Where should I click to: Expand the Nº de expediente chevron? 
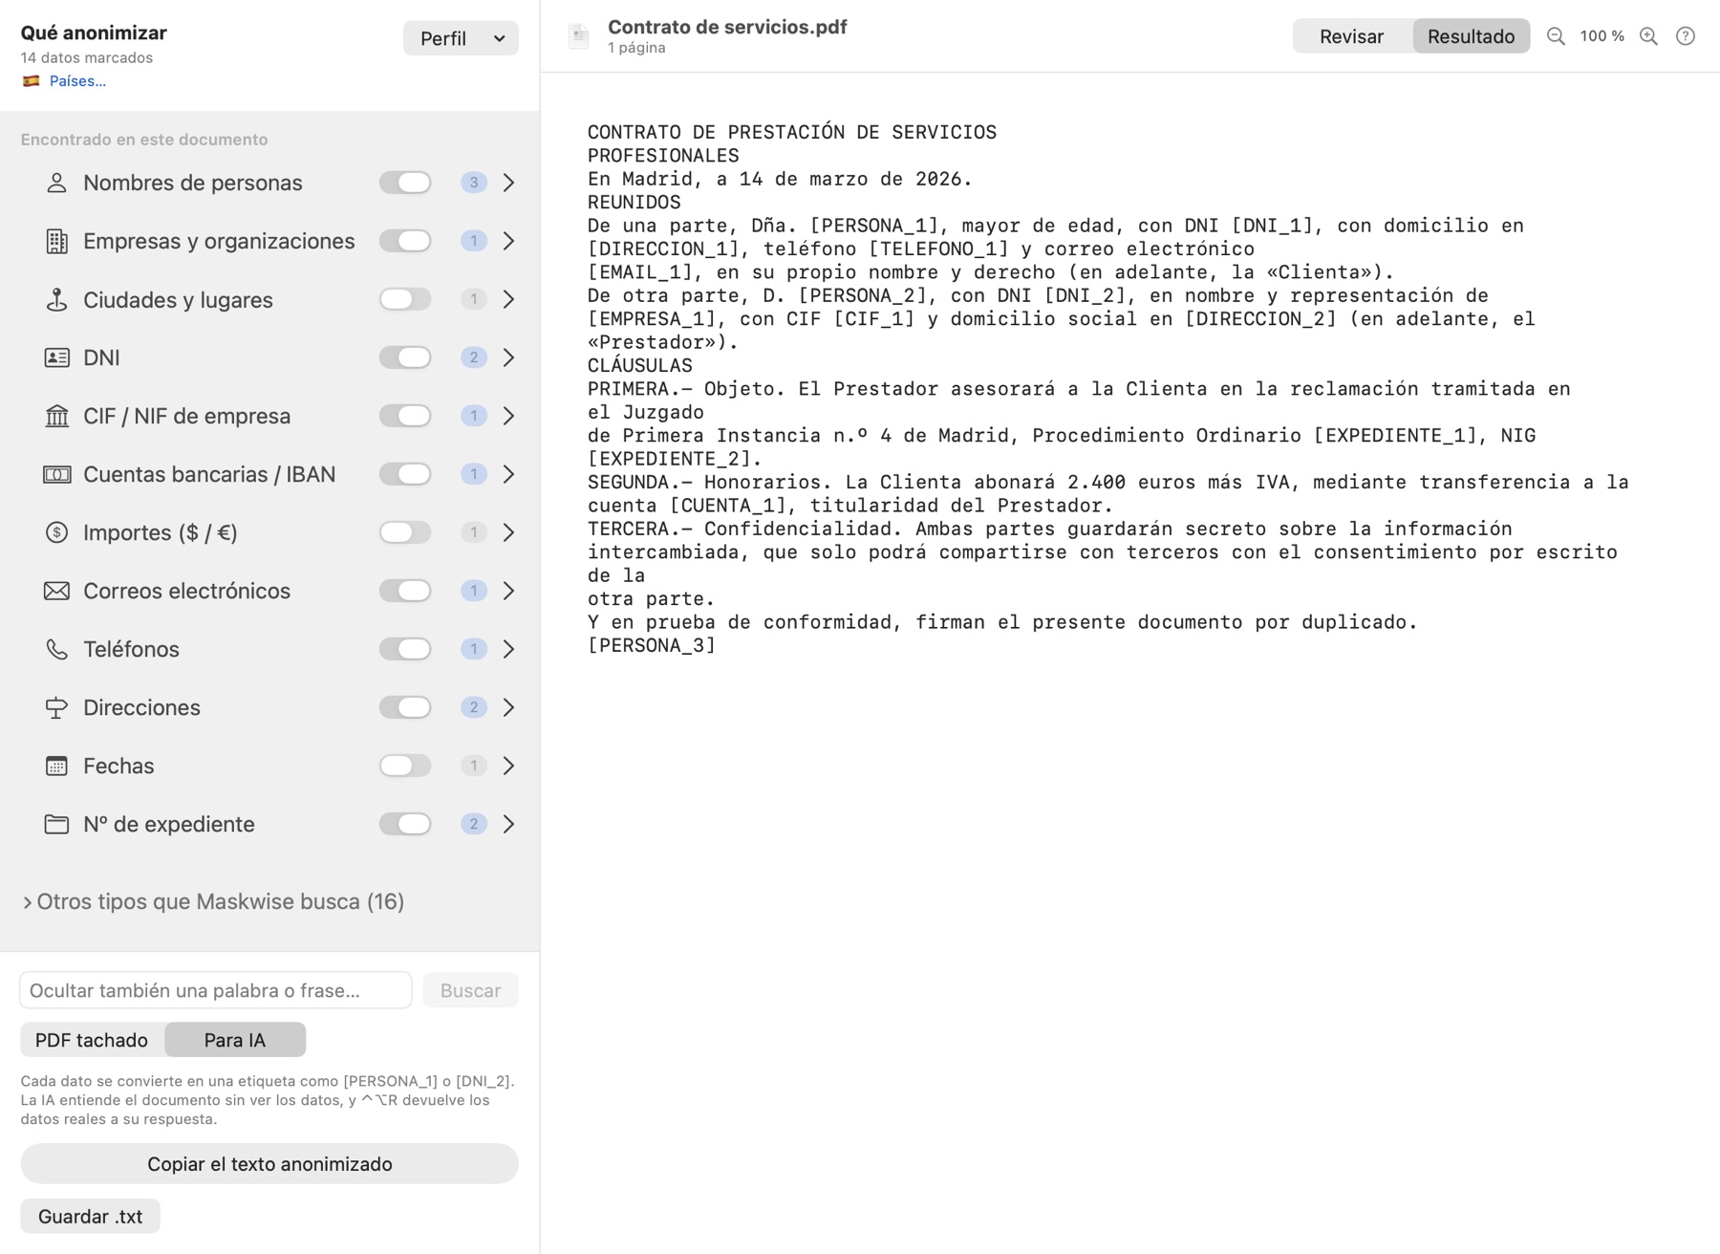point(509,824)
